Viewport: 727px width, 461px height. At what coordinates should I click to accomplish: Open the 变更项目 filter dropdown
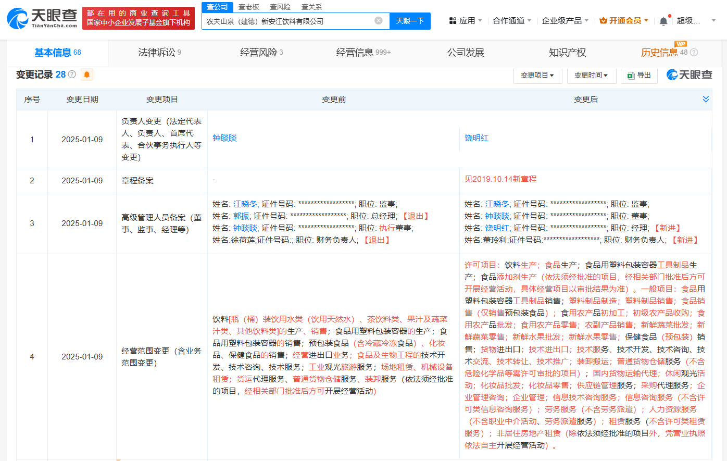[x=537, y=76]
